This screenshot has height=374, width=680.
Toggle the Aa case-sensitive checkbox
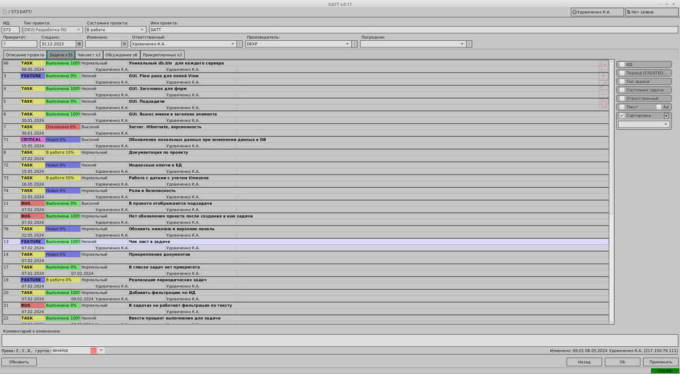pos(658,107)
